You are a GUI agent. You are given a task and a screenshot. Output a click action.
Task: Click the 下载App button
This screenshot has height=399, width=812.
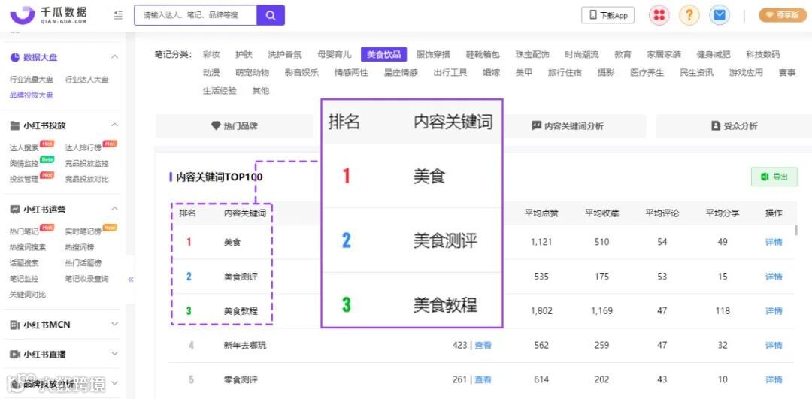point(608,16)
